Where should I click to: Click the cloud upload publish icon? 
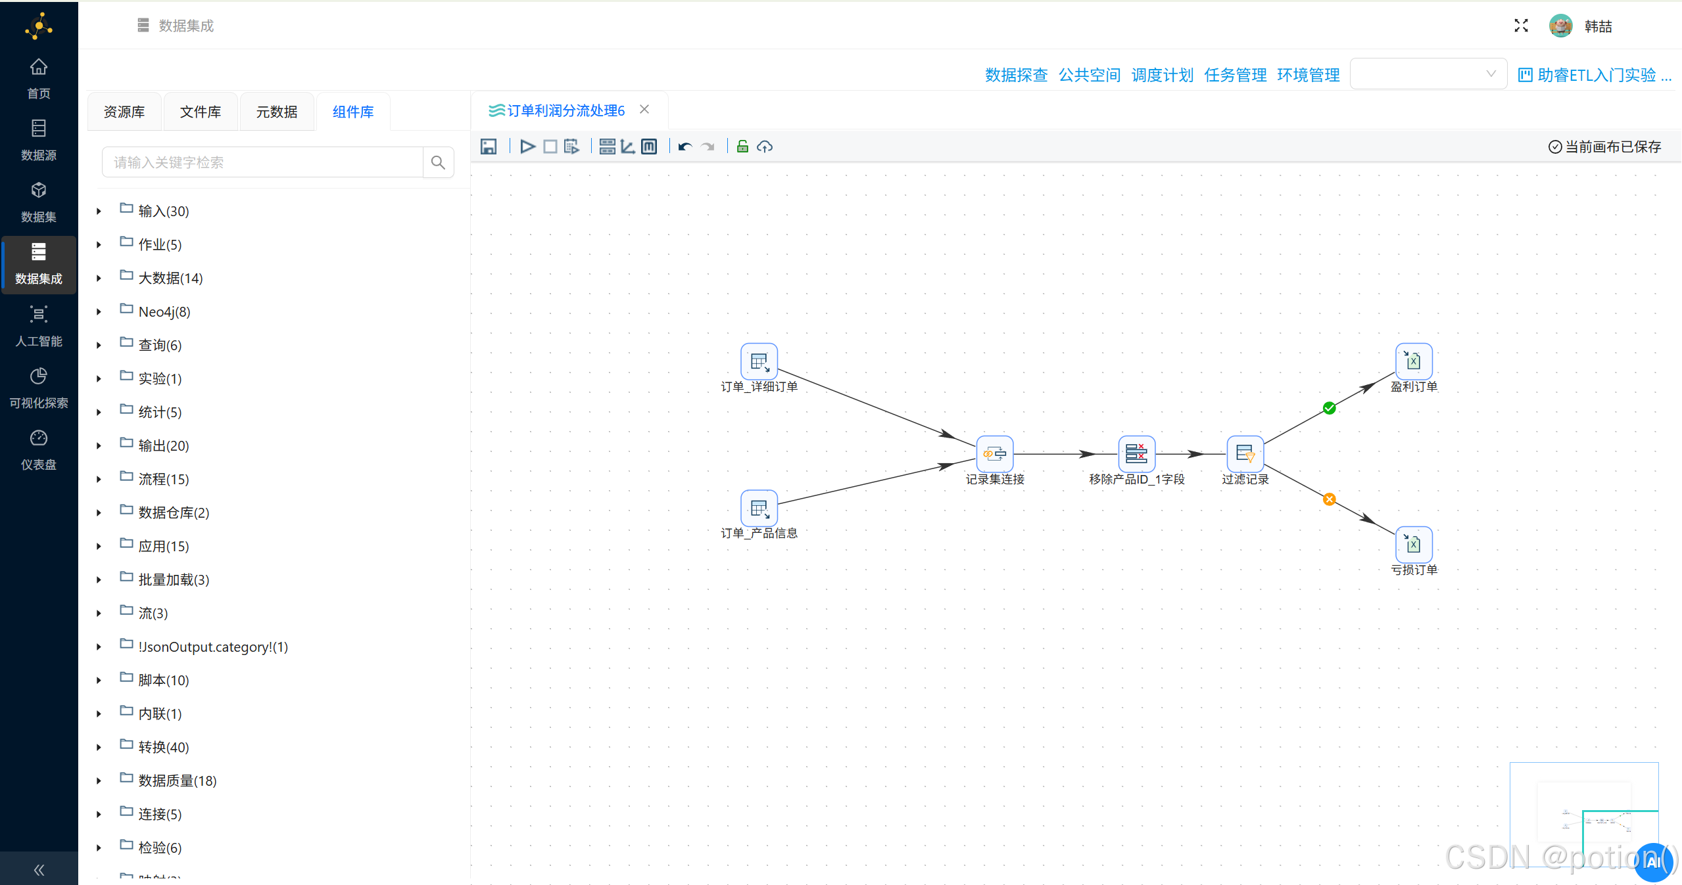coord(765,147)
